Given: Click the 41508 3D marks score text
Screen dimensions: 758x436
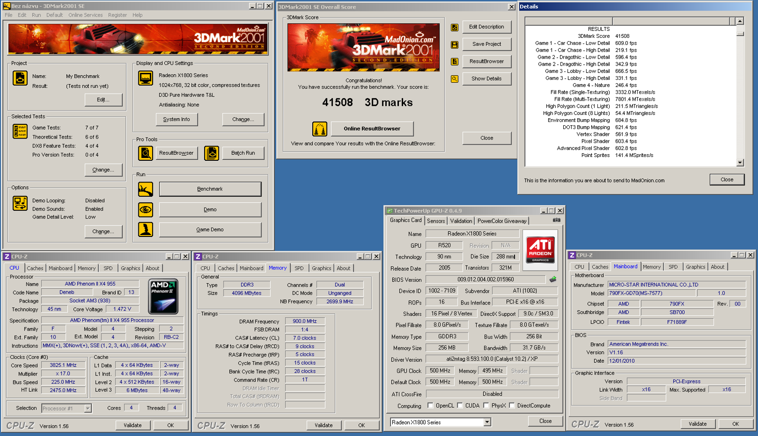Looking at the screenshot, I should tap(367, 103).
